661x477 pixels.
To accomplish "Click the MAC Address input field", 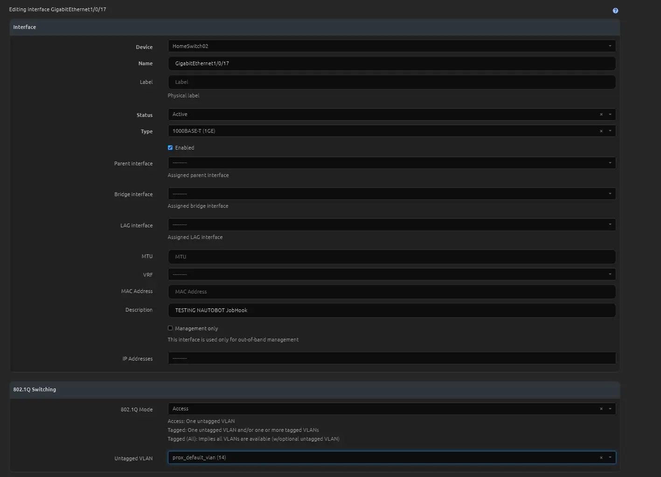I will tap(391, 292).
